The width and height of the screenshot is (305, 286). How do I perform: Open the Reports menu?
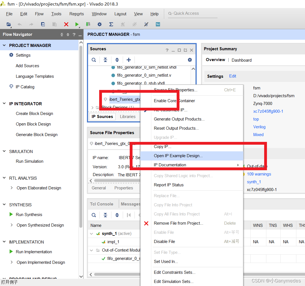point(76,14)
